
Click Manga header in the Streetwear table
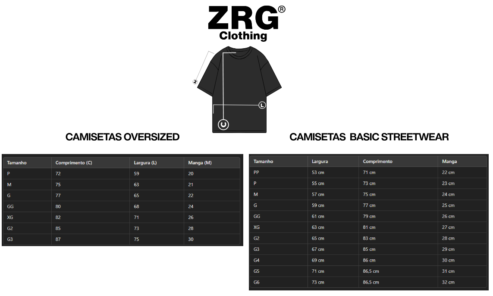(449, 161)
